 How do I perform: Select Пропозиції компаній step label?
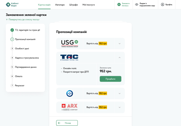[25, 39]
